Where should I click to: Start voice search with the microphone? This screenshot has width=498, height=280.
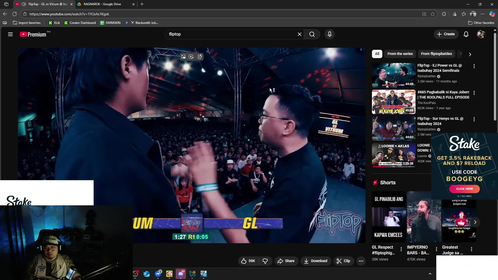(x=330, y=34)
